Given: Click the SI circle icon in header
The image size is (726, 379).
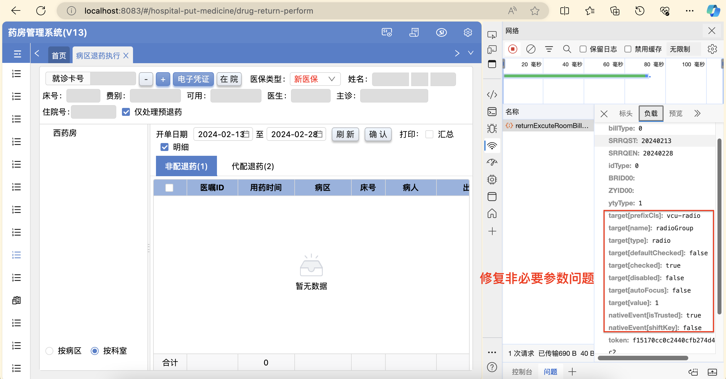Looking at the screenshot, I should 441,32.
